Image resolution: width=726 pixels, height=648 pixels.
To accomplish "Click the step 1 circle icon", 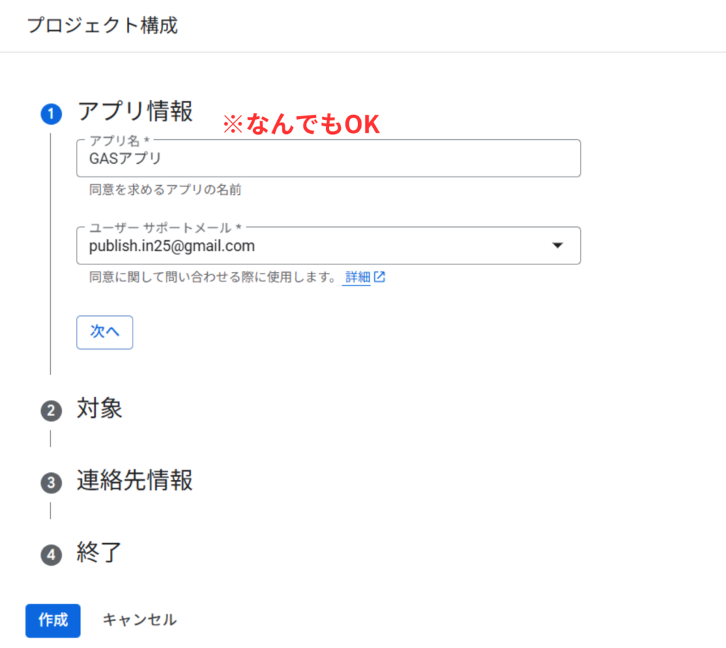I will coord(51,114).
